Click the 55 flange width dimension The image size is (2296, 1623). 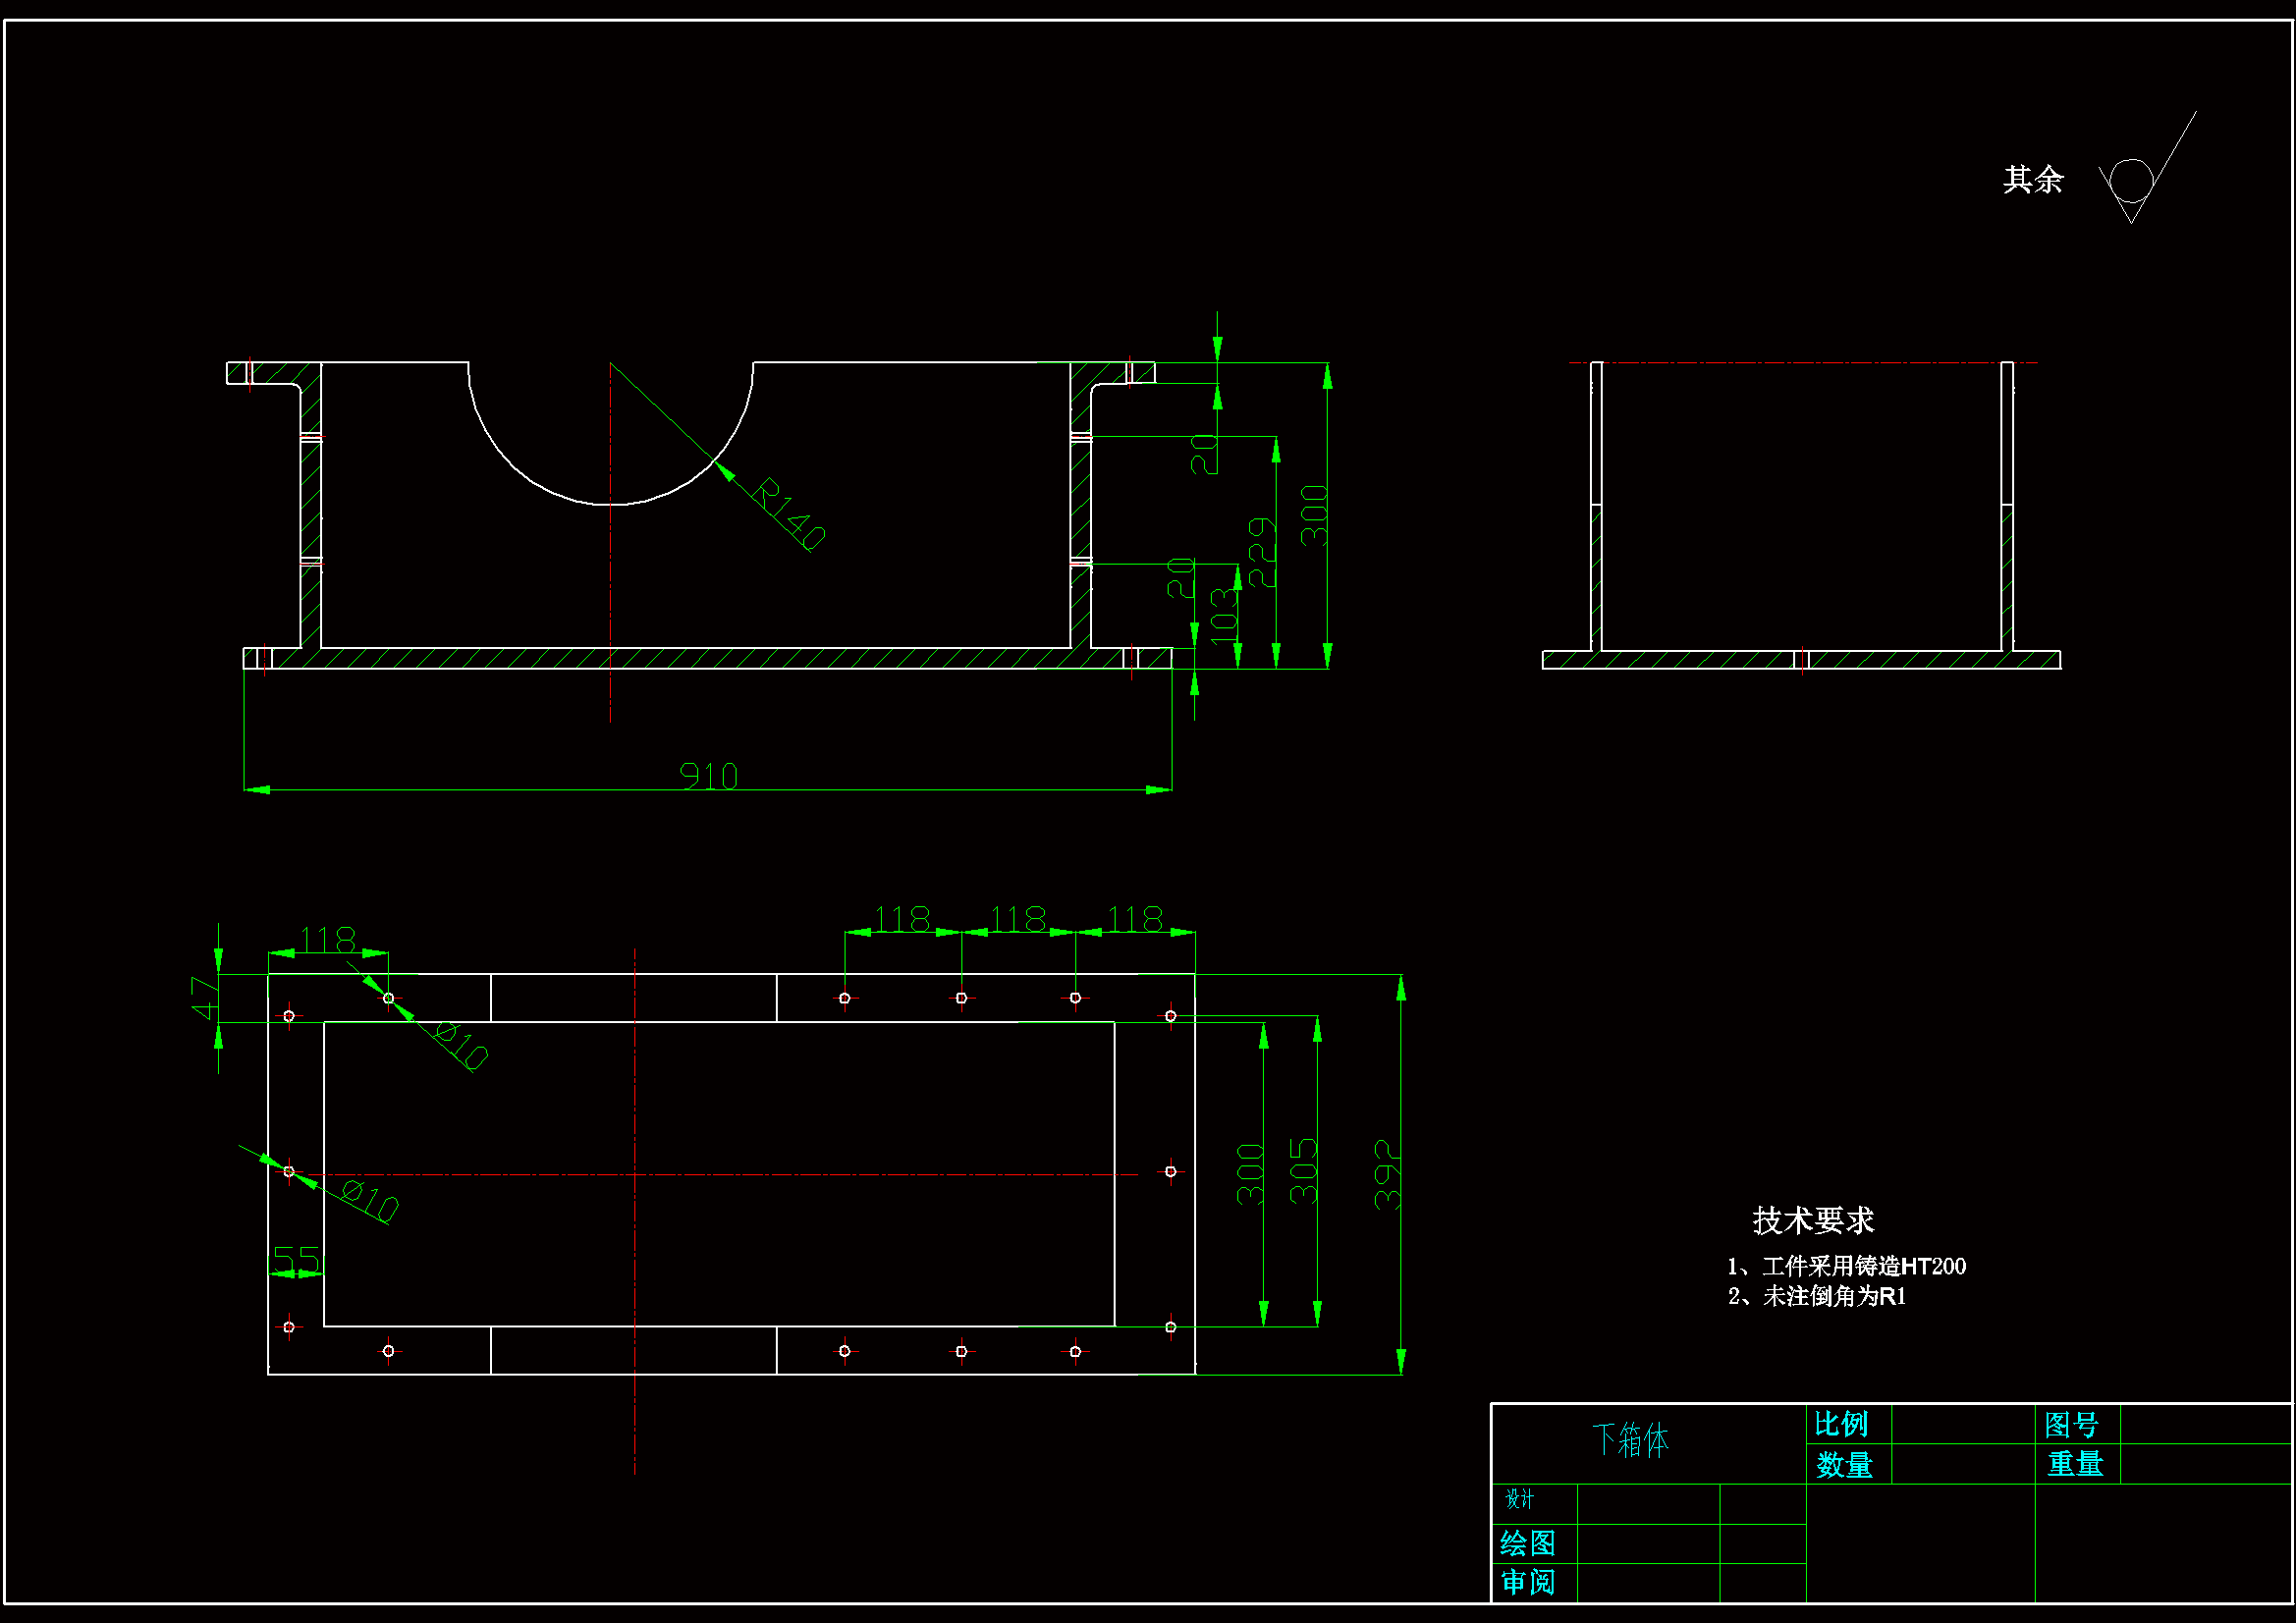[x=296, y=1261]
